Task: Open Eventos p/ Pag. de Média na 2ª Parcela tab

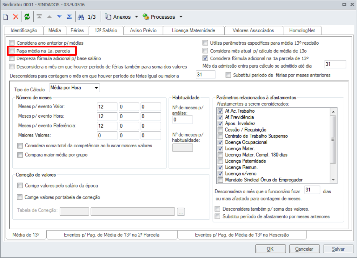Action: click(x=112, y=235)
